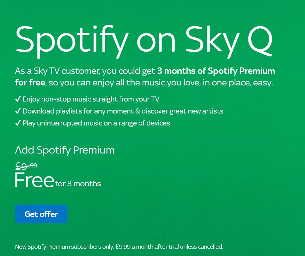The image size is (305, 256).
Task: Click 'Enjoy non-stop music straight from your TV'
Action: point(91,99)
